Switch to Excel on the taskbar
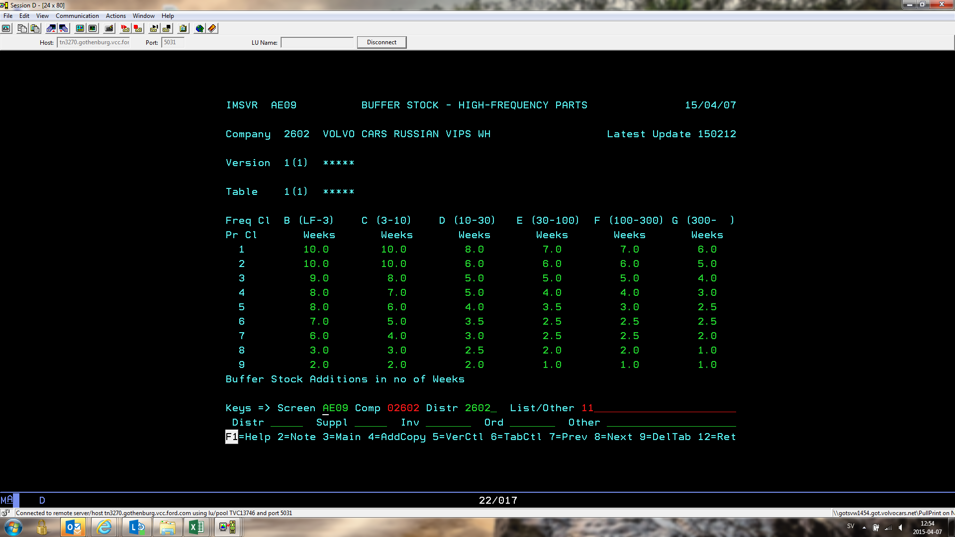 tap(197, 527)
